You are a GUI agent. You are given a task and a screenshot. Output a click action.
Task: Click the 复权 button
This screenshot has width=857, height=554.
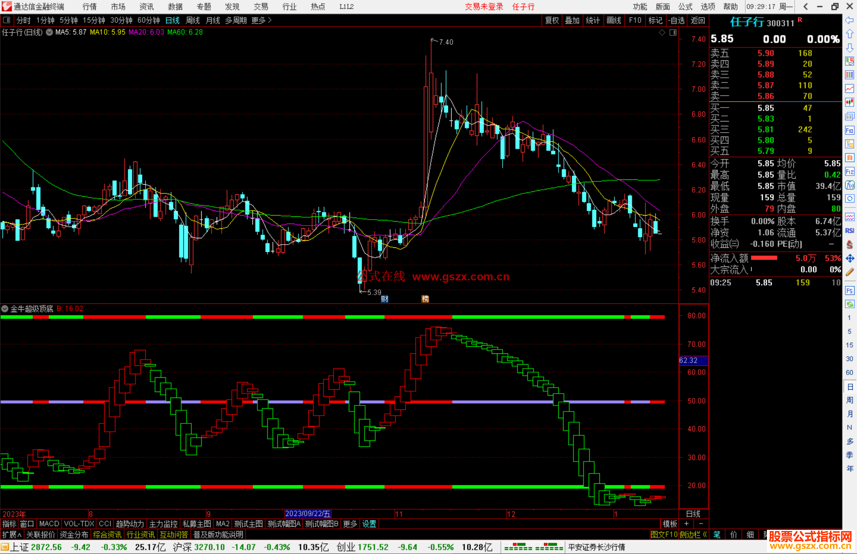(551, 20)
